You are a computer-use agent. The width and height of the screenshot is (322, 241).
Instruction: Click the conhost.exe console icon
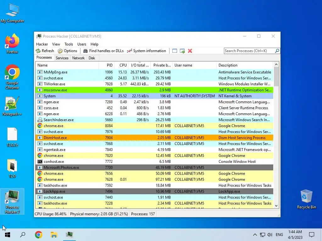tap(40, 162)
